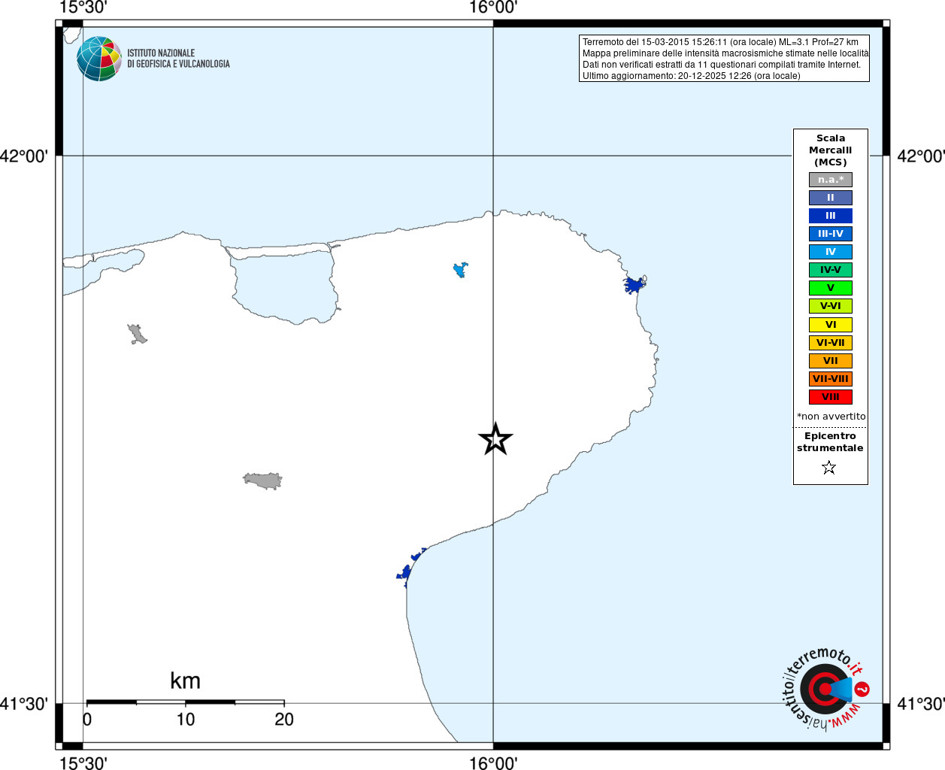Click the 'ISTITUTO NAZIONALE DI GEOFISICA' text
This screenshot has height=770, width=945.
coord(178,59)
